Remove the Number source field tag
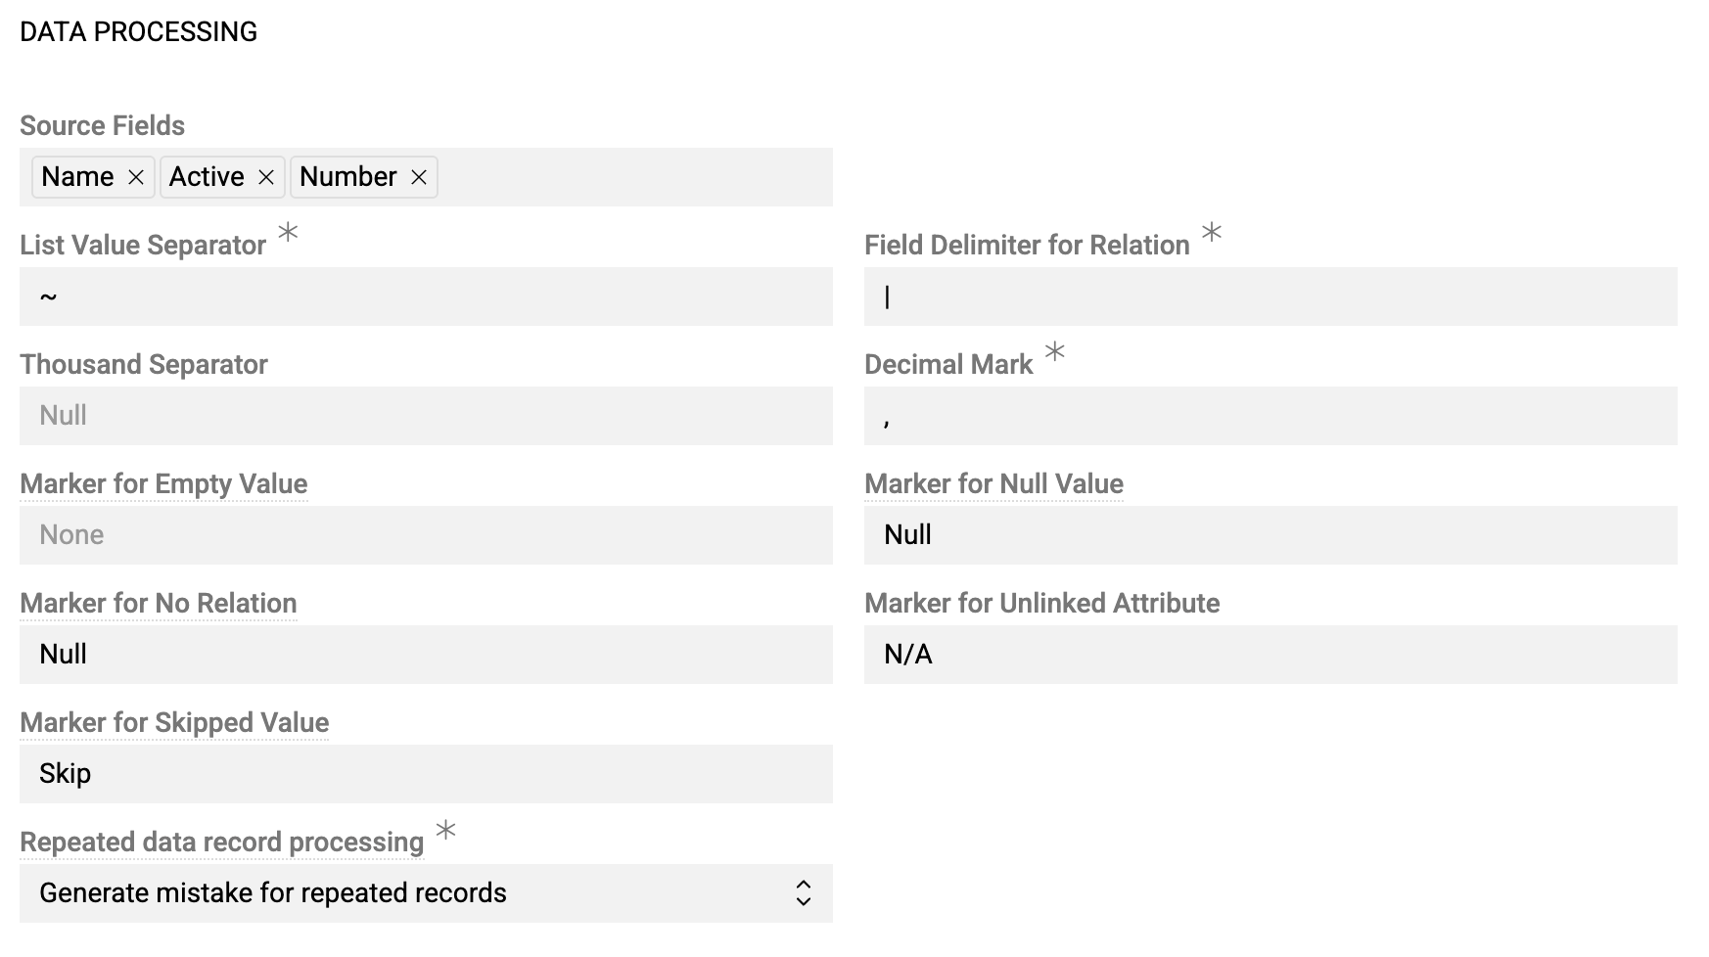Viewport: 1709px width, 957px height. click(x=419, y=177)
